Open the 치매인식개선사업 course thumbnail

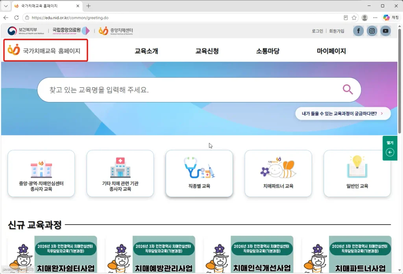point(249,254)
